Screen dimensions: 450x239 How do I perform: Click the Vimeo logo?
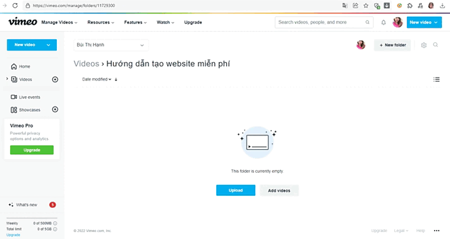coord(22,22)
